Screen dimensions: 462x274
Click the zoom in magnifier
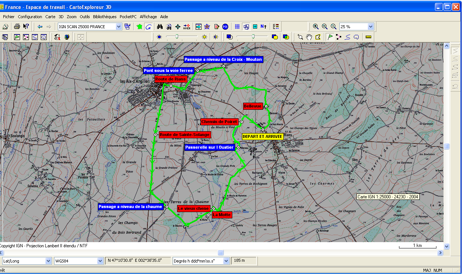316,26
